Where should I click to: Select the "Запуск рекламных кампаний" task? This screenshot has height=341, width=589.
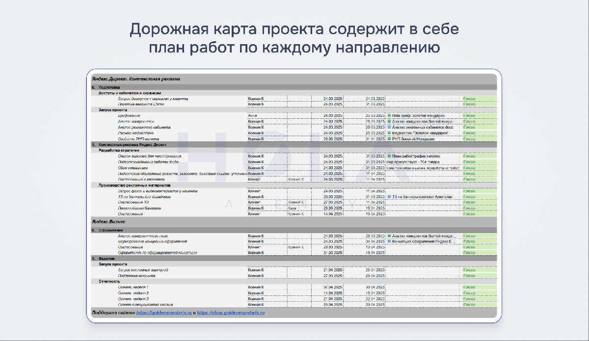(143, 270)
